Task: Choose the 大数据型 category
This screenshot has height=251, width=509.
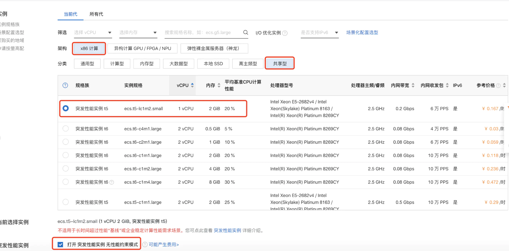Action: click(179, 64)
